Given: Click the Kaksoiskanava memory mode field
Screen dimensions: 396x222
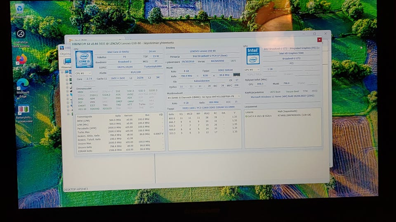Looking at the screenshot, I should 202,81.
